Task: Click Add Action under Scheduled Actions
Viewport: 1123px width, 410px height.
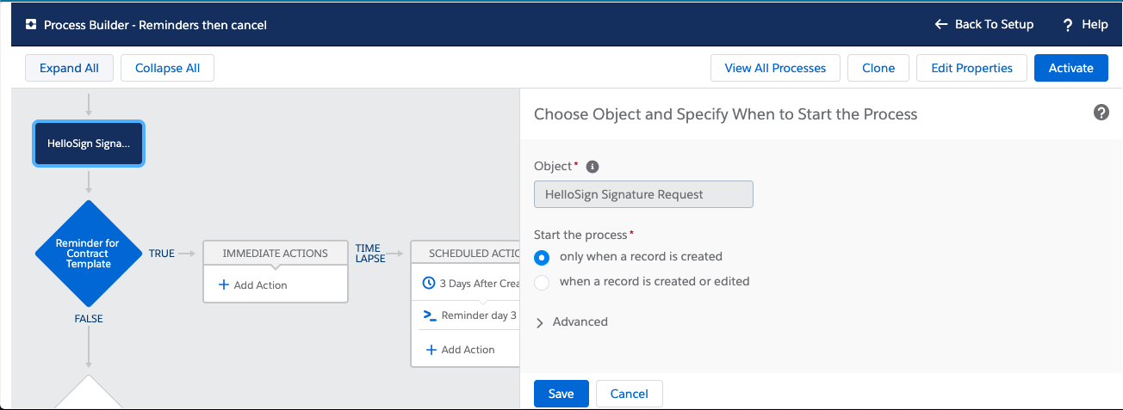Action: tap(461, 350)
